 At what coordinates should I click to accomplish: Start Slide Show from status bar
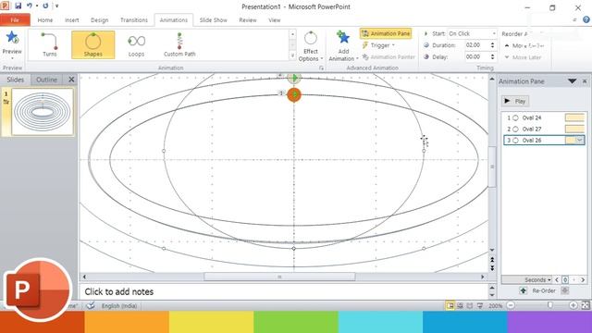(x=480, y=305)
